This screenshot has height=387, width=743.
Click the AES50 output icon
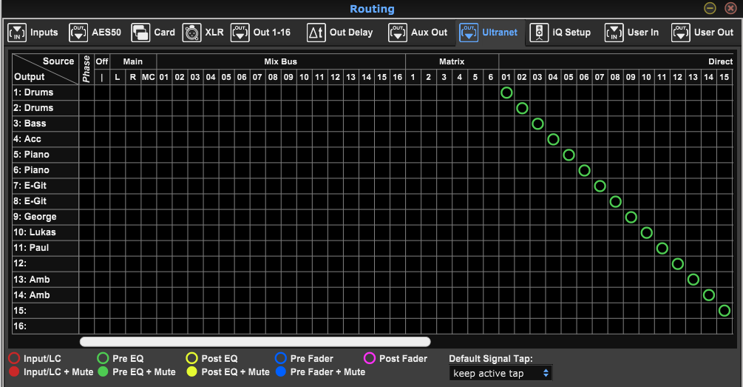pyautogui.click(x=78, y=33)
